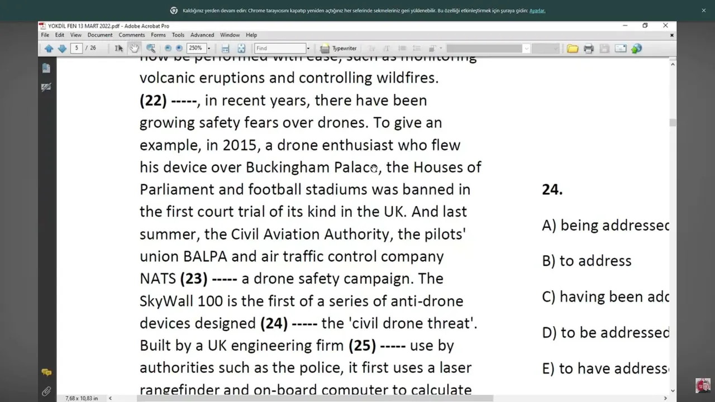Open the Find options dropdown arrow

click(308, 49)
